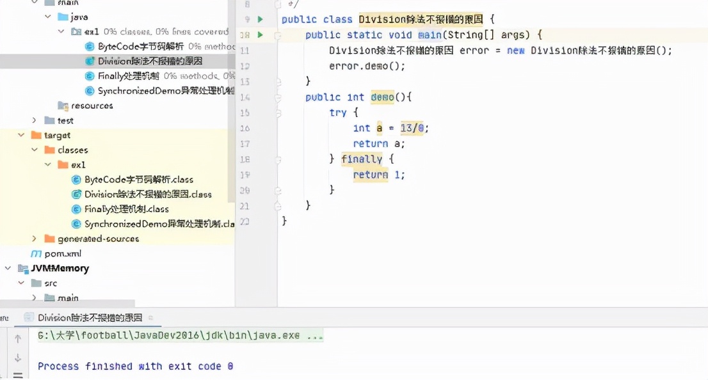
Task: Click the run gutter arrow beside the main method
Action: (260, 35)
